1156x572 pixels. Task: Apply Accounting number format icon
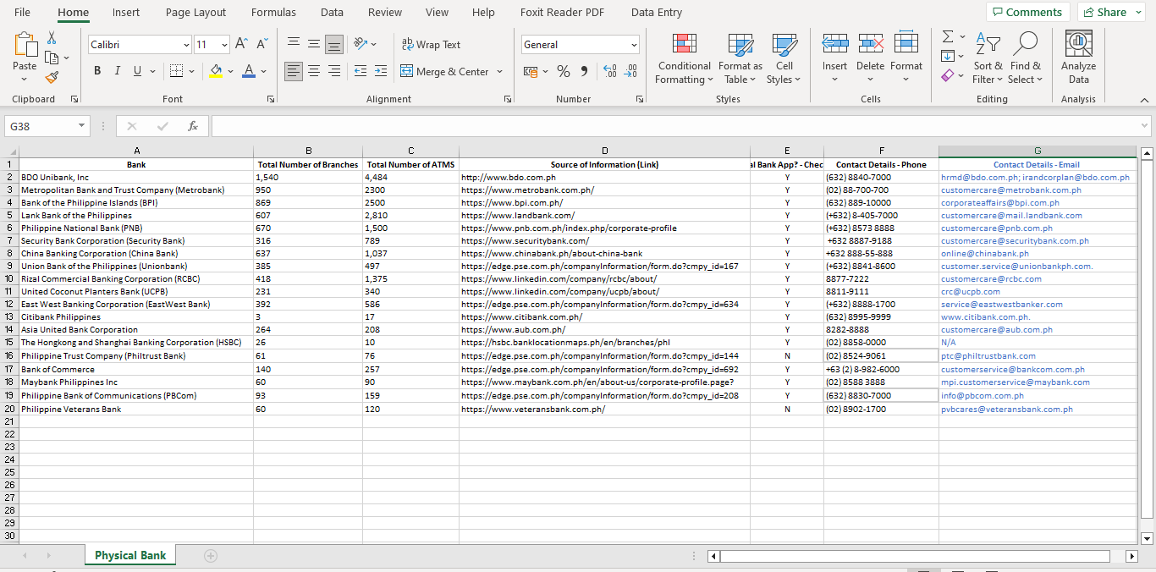tap(531, 71)
